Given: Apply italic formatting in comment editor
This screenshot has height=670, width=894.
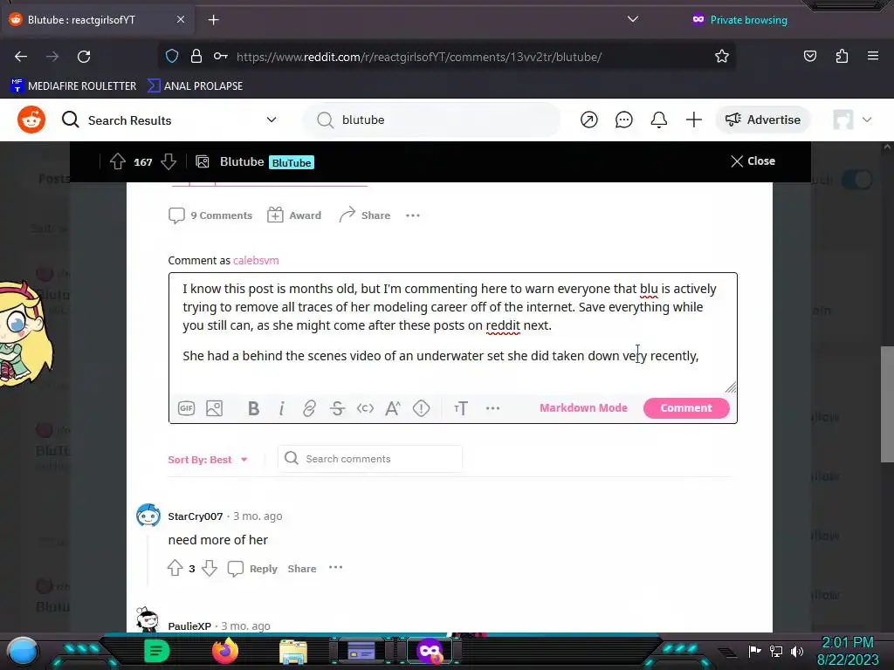Looking at the screenshot, I should pyautogui.click(x=282, y=408).
